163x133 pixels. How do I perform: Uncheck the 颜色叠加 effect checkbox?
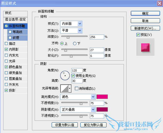[6, 67]
